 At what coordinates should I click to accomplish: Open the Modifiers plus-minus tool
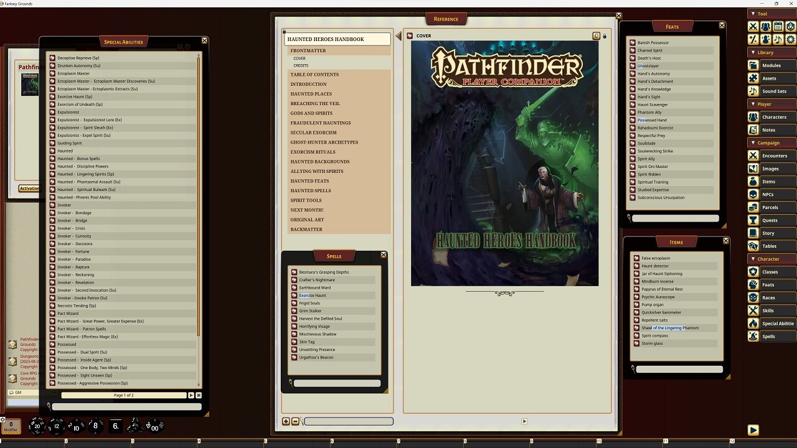(x=753, y=39)
